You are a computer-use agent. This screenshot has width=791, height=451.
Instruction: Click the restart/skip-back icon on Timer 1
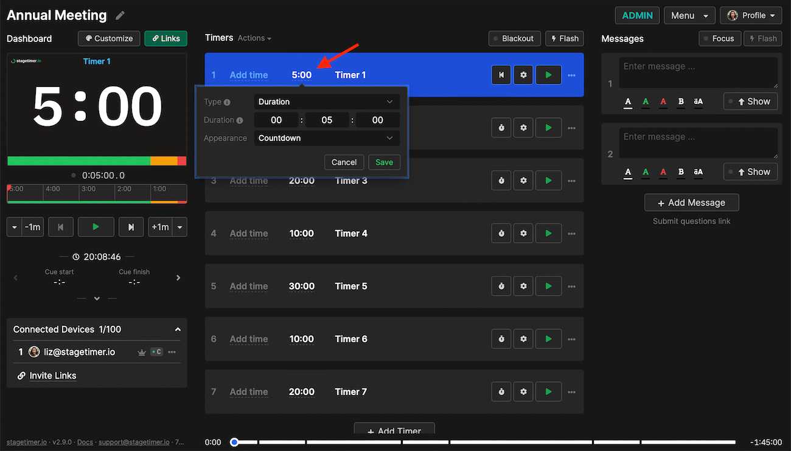[x=501, y=74]
